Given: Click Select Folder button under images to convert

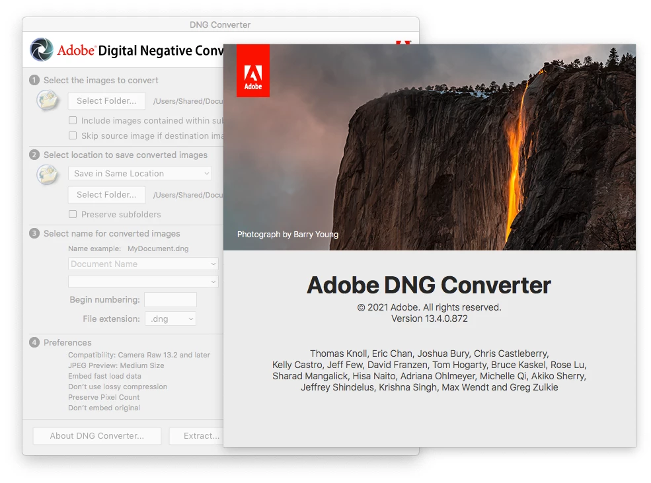Looking at the screenshot, I should point(106,101).
